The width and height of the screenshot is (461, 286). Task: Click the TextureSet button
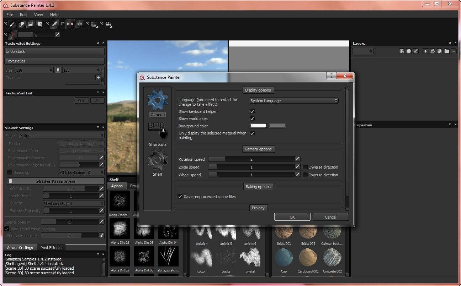click(x=55, y=61)
